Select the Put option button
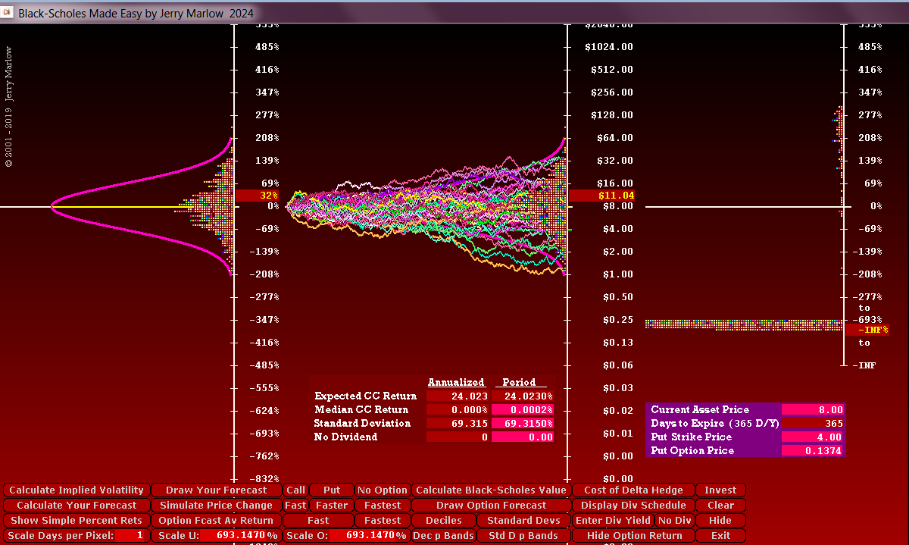909x545 pixels. [x=332, y=490]
